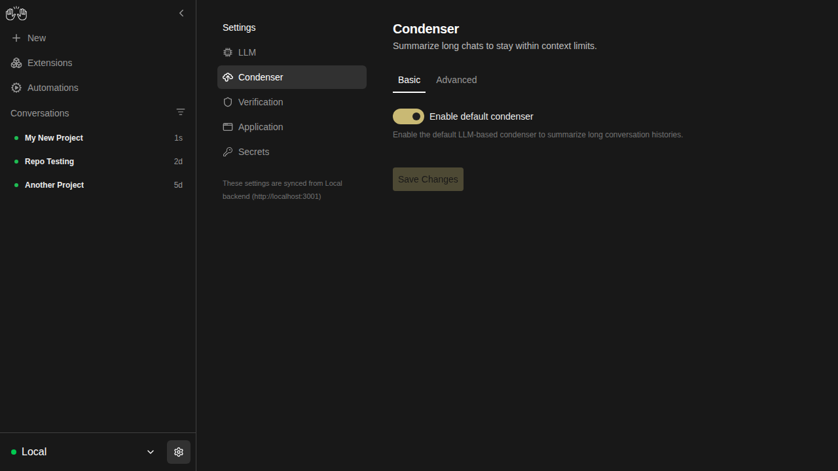838x471 pixels.
Task: Click the green status dot of My New Project
Action: pos(16,138)
